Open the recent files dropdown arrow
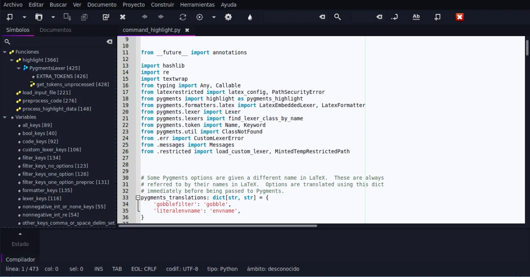Image resolution: width=530 pixels, height=277 pixels. [53, 17]
